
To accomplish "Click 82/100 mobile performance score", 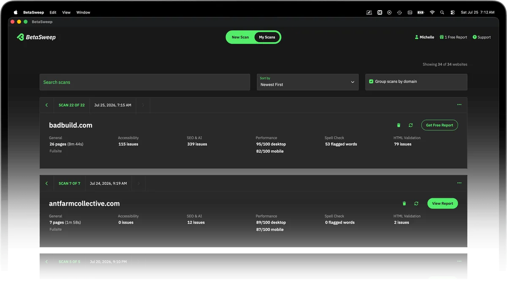I will (x=270, y=151).
